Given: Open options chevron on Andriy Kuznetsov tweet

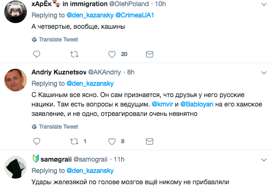Looking at the screenshot, I should pos(264,73).
